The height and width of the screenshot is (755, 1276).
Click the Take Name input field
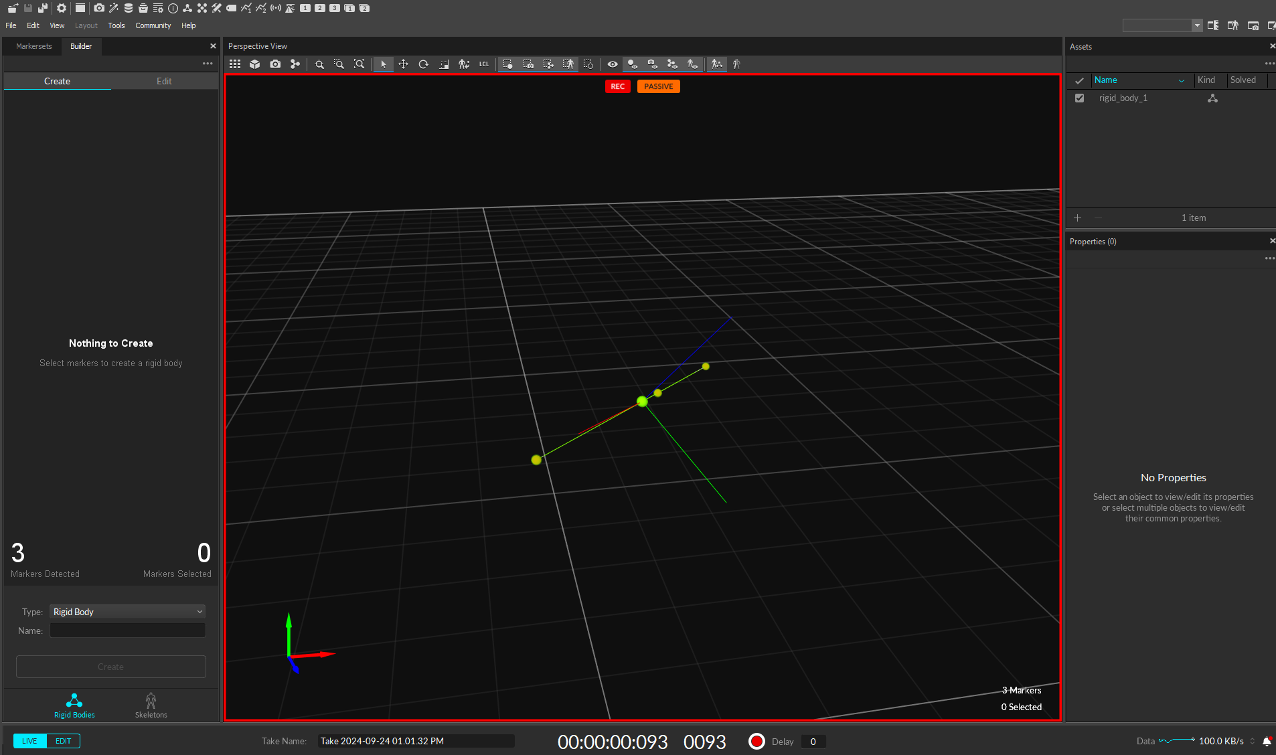coord(415,741)
